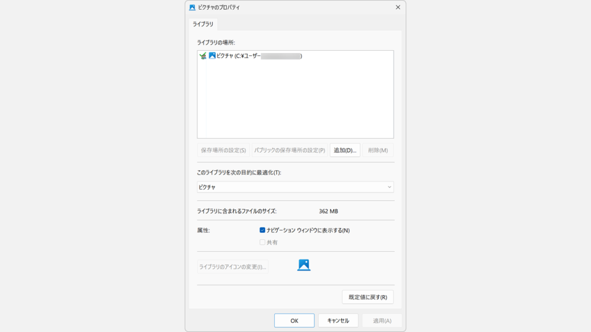Click the green checkmark icon beside the ピクチャ location
This screenshot has height=332, width=591.
(x=203, y=56)
